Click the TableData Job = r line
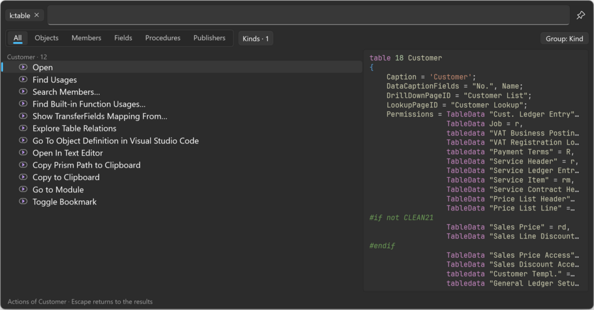 tap(485, 124)
